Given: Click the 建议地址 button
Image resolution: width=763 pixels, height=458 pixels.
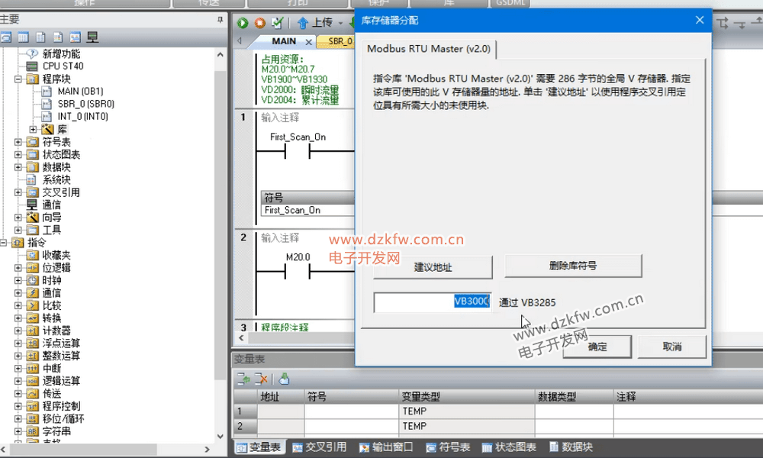Looking at the screenshot, I should [x=433, y=267].
